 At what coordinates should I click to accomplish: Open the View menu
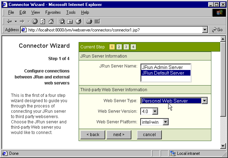(x=35, y=12)
